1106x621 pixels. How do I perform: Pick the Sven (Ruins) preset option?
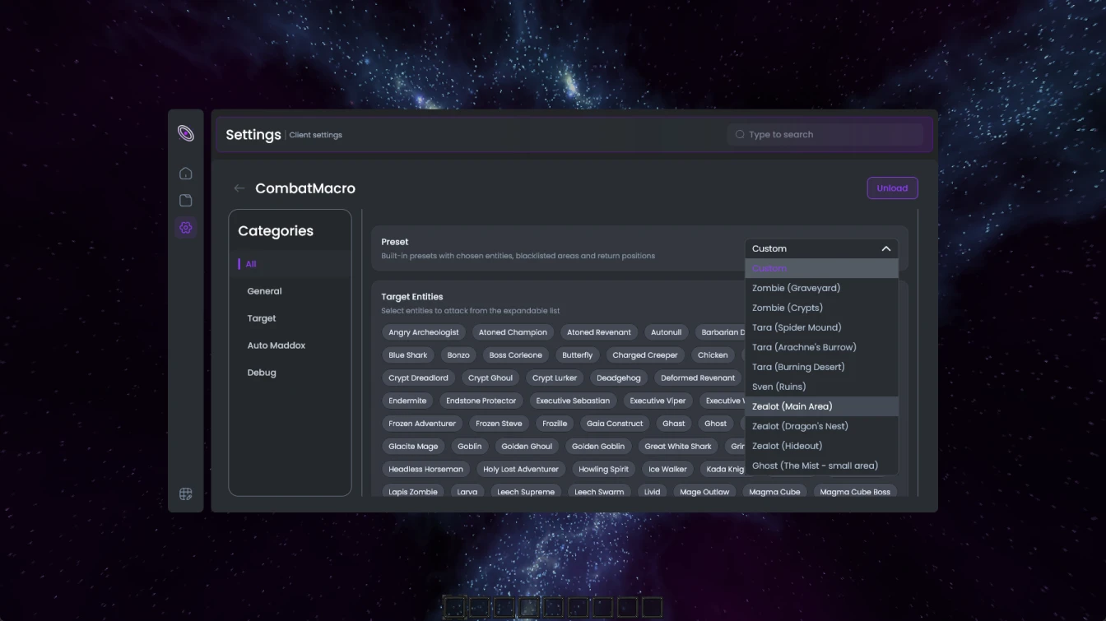coord(778,386)
